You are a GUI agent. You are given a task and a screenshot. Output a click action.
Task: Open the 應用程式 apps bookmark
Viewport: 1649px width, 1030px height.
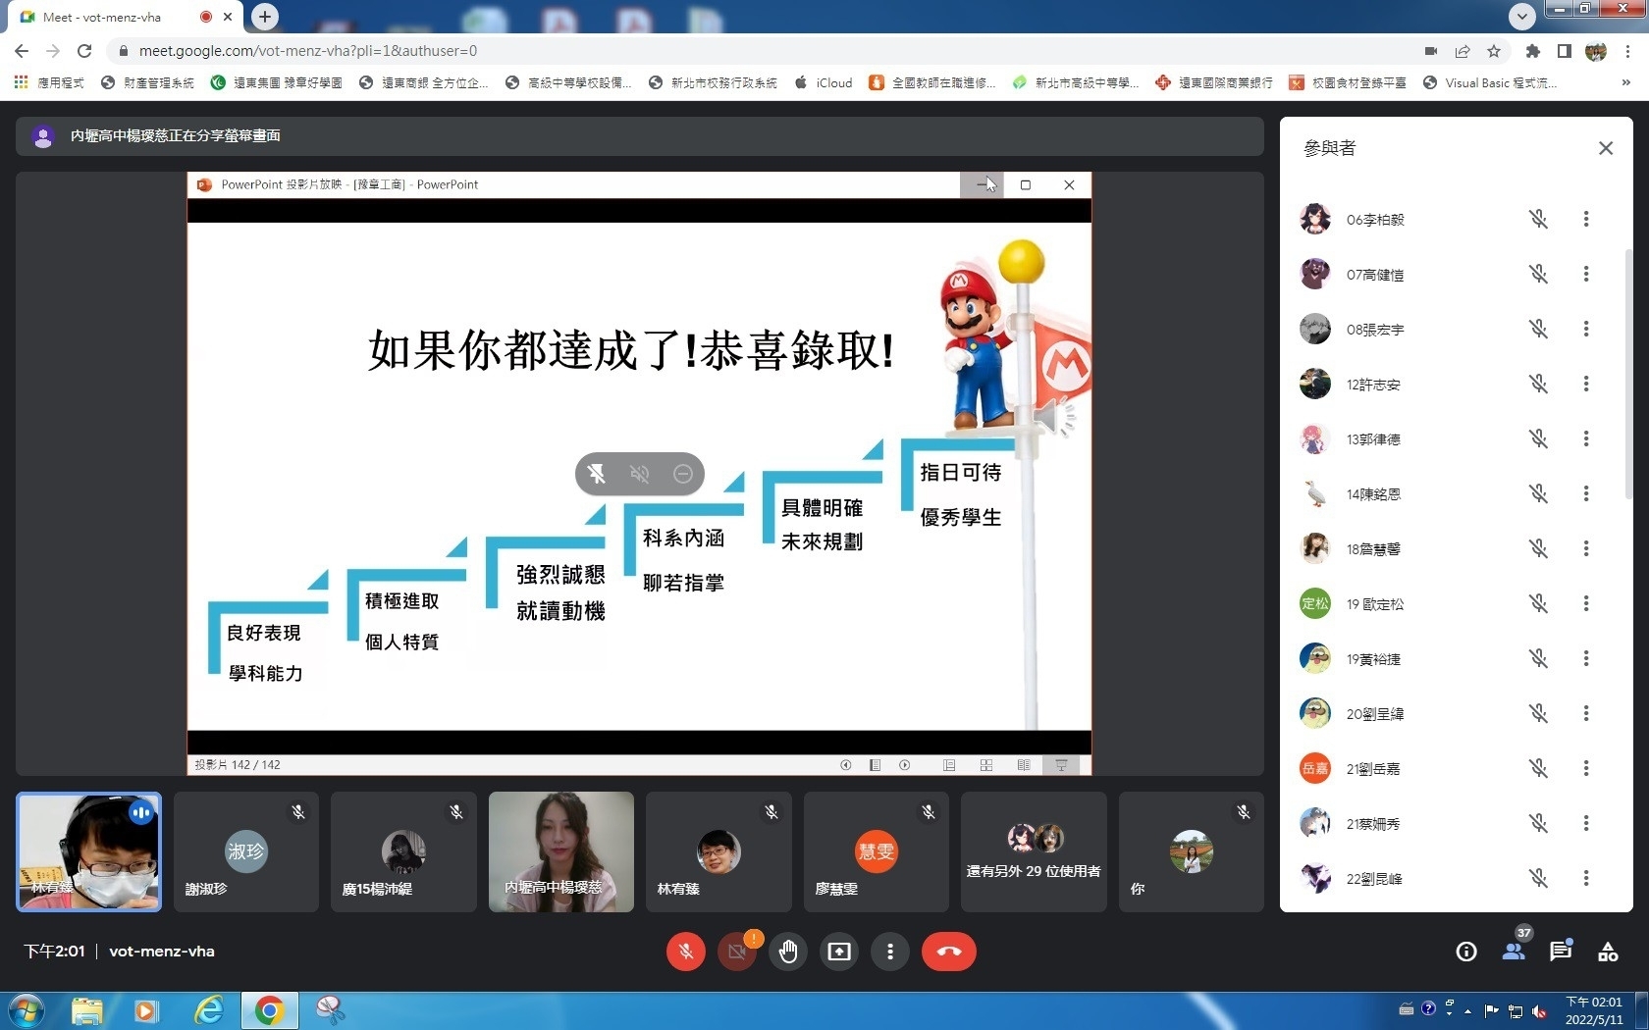click(49, 82)
